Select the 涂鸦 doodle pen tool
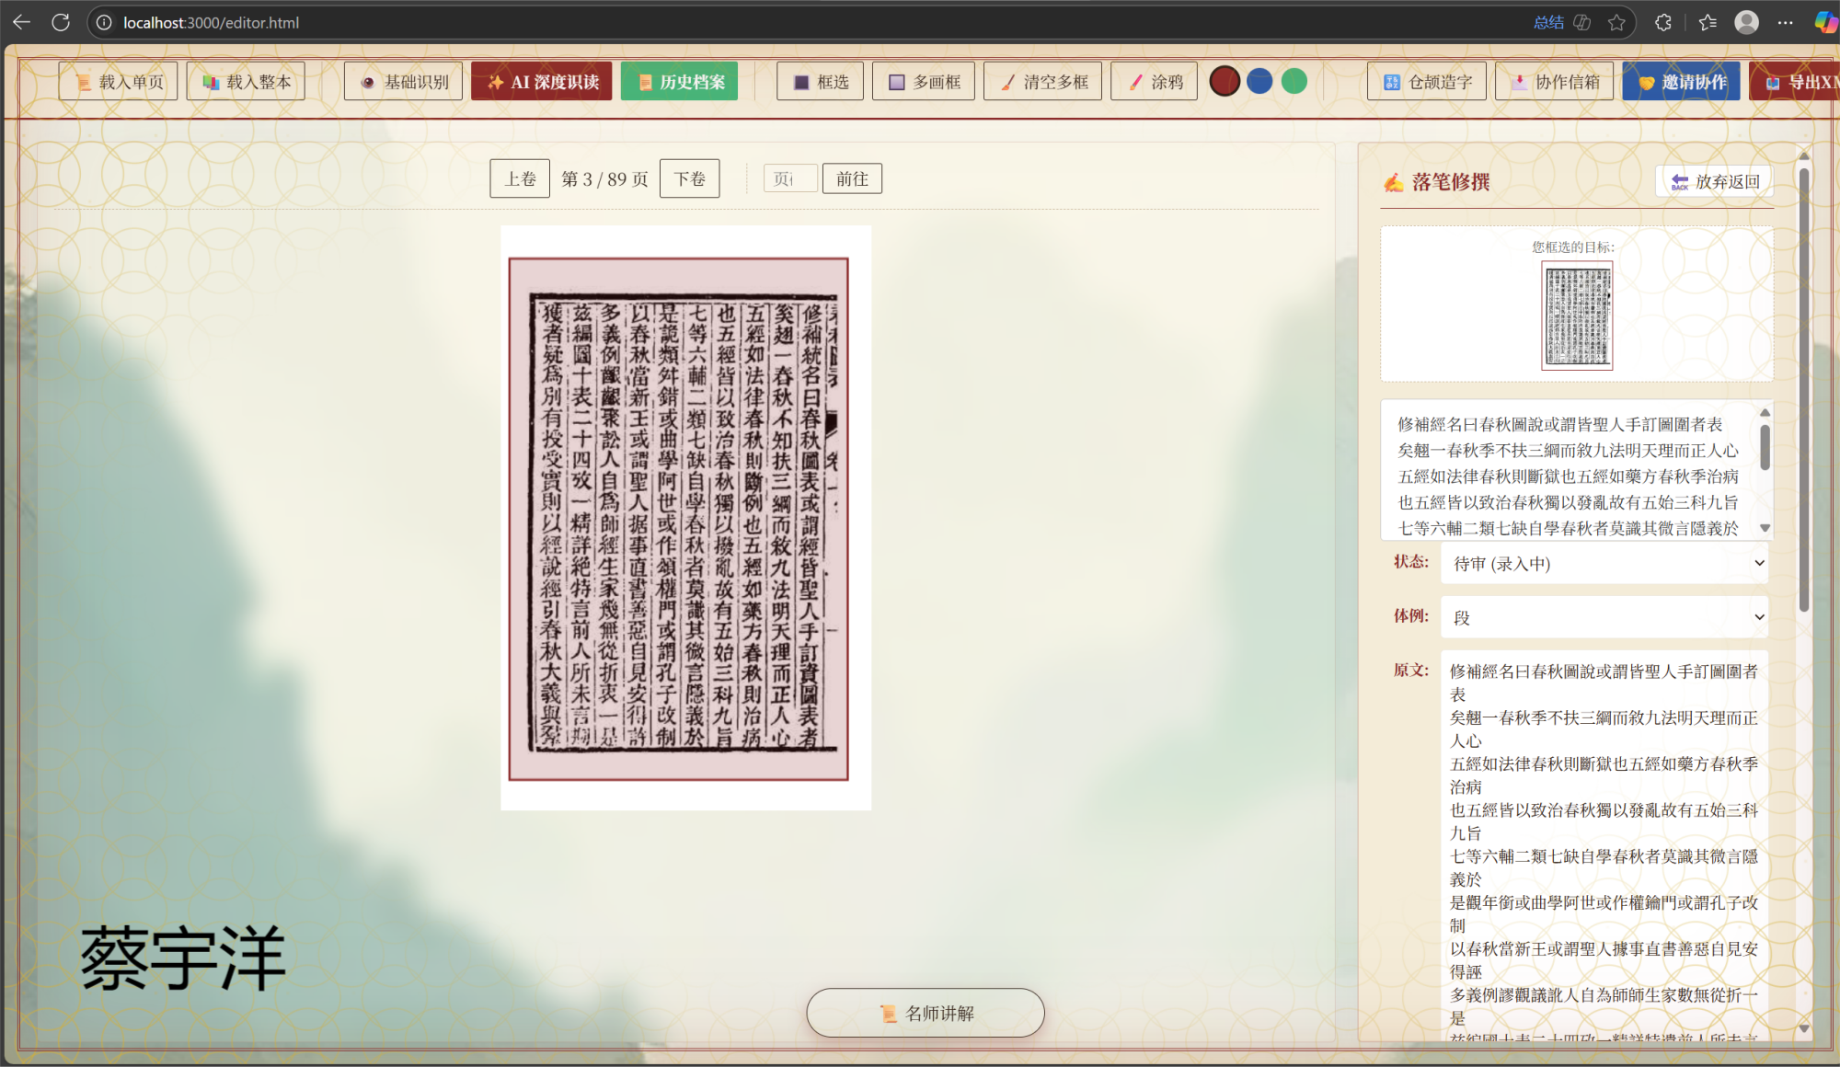 [1154, 82]
